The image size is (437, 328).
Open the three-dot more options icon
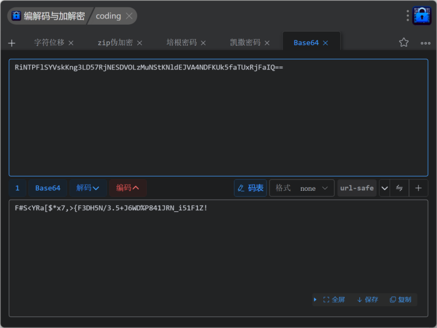point(425,43)
